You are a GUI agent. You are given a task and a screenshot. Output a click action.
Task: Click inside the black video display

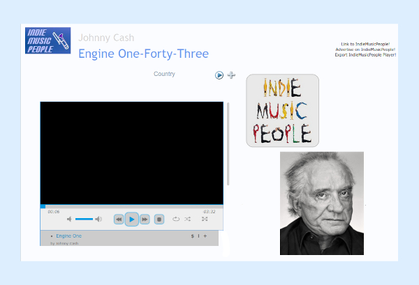click(132, 153)
